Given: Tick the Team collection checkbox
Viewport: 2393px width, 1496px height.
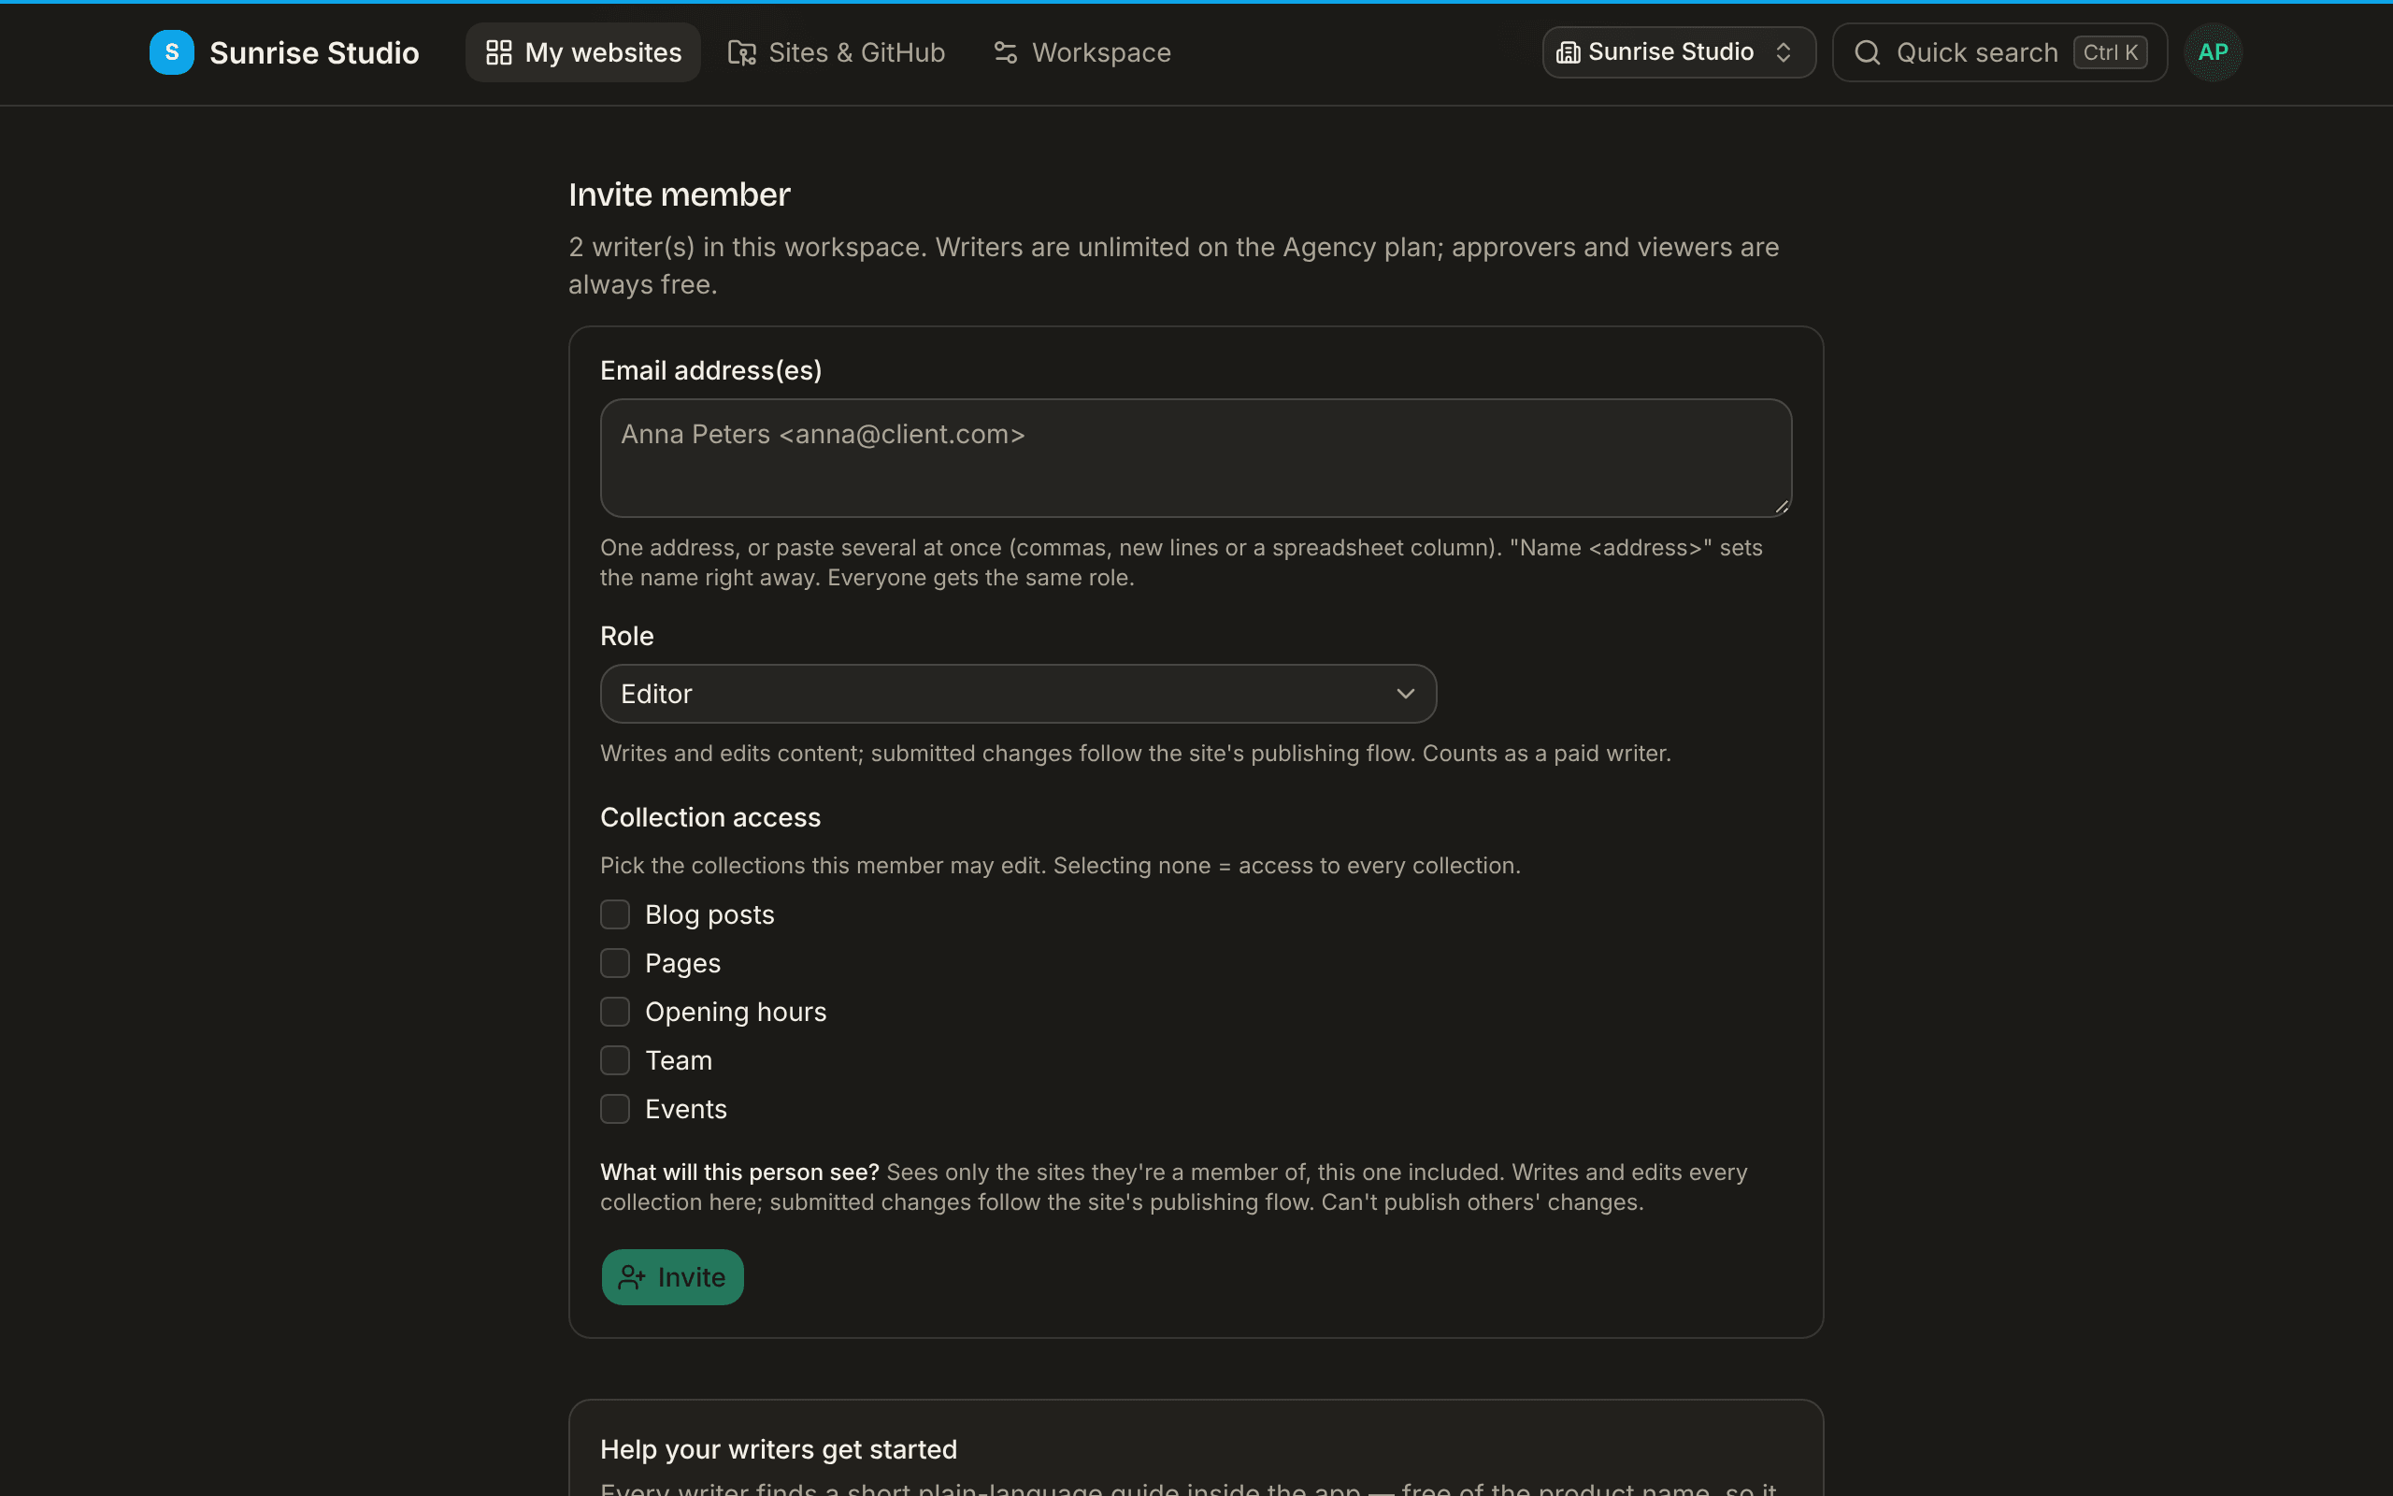Looking at the screenshot, I should click(x=615, y=1059).
